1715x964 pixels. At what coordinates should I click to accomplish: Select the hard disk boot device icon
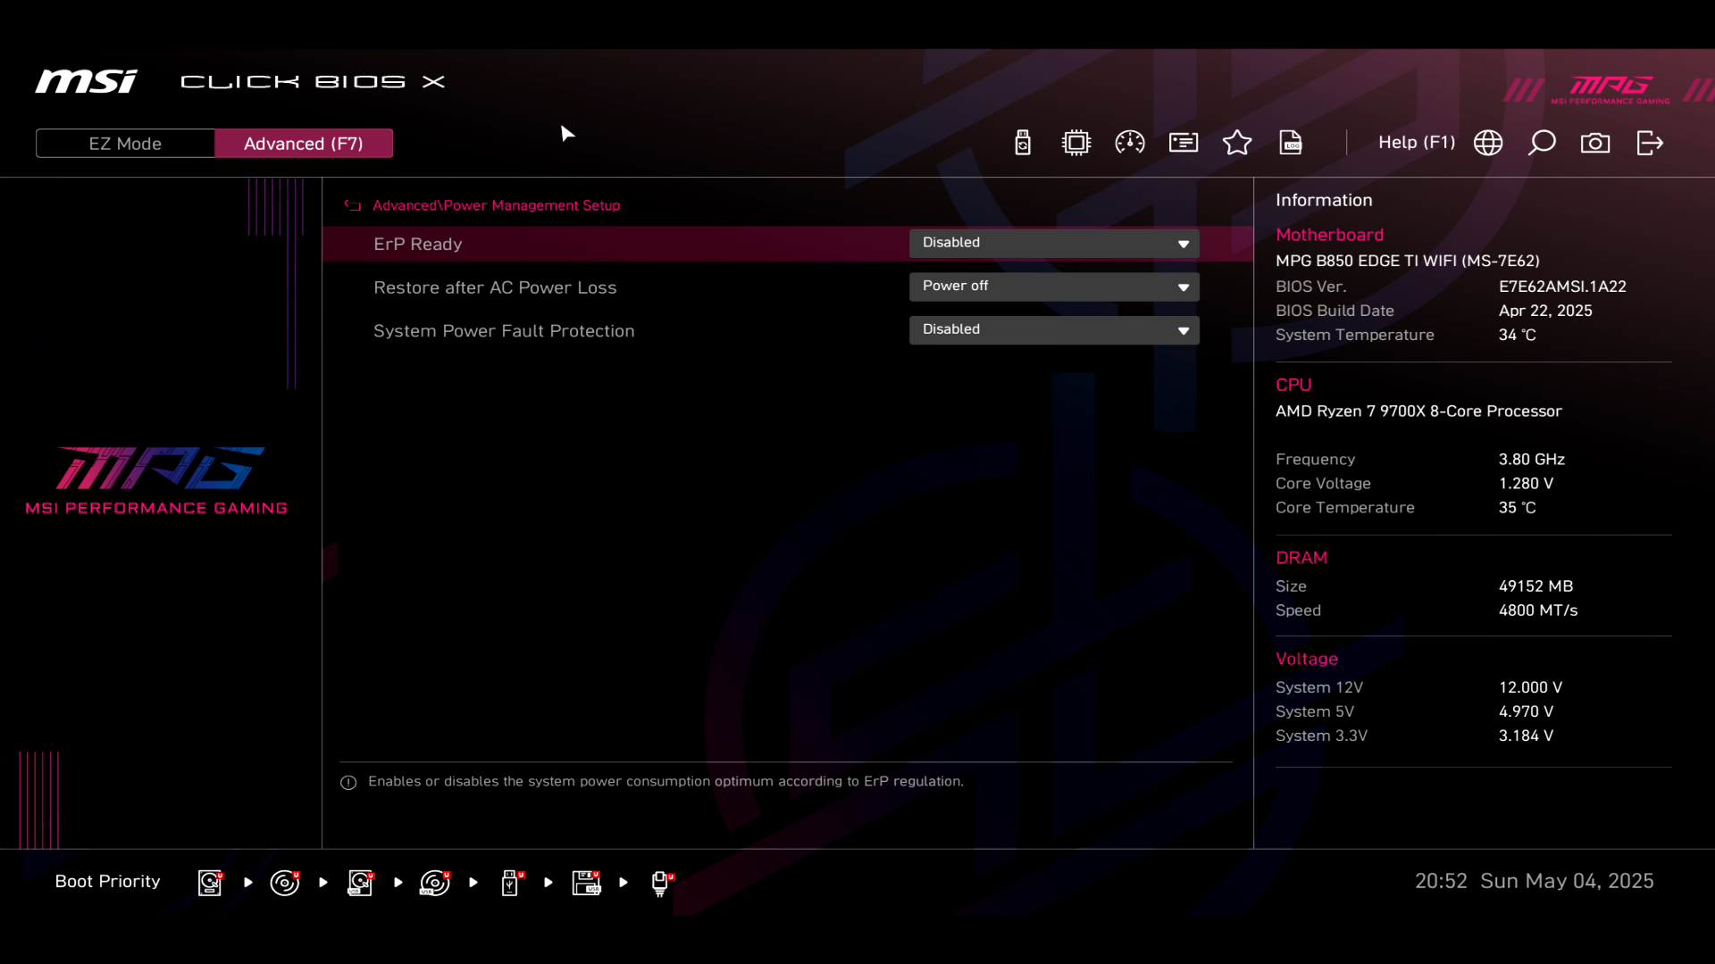210,883
